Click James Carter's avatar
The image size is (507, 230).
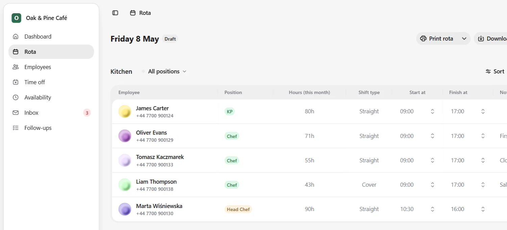click(125, 111)
